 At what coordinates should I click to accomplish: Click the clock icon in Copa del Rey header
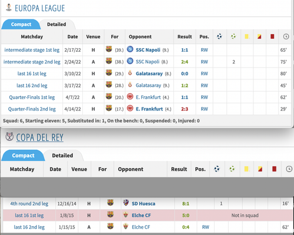click(x=289, y=169)
